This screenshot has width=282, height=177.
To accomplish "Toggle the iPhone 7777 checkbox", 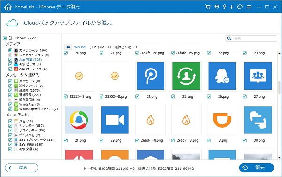I will click(5, 38).
